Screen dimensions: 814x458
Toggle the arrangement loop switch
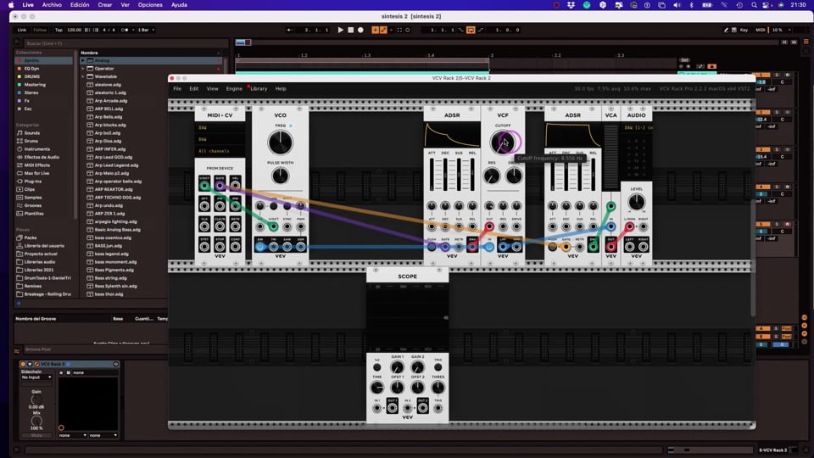click(471, 31)
